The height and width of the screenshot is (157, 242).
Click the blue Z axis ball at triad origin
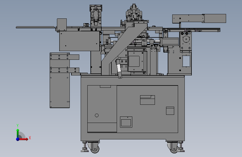(x=18, y=139)
